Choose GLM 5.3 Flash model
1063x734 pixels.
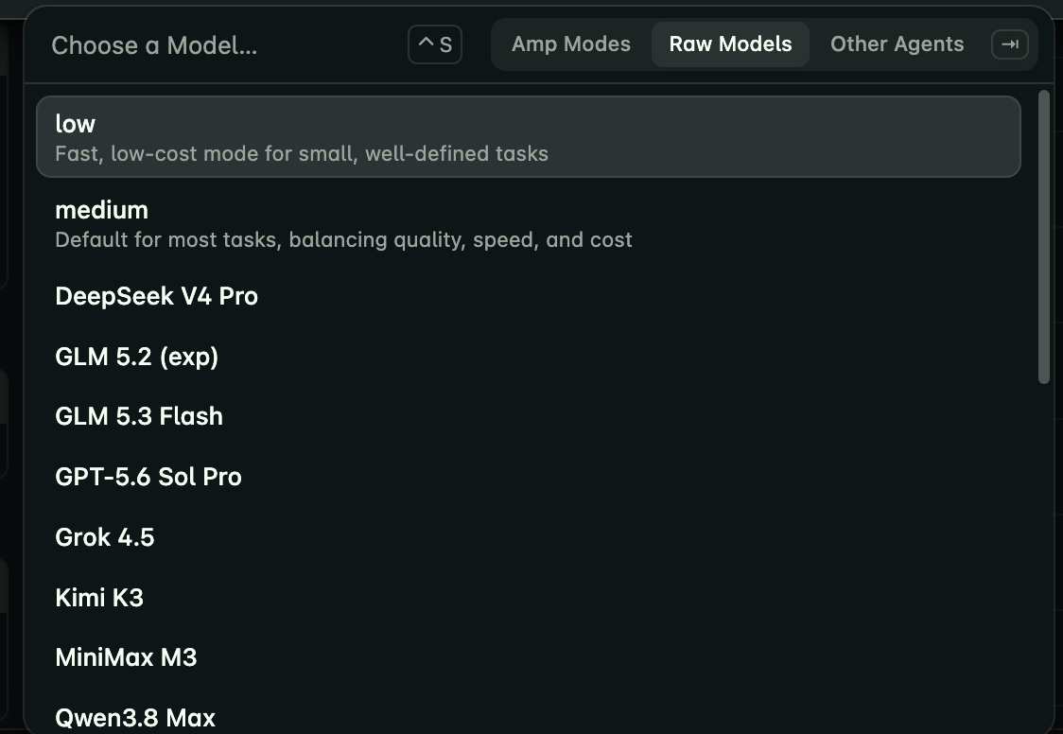[528, 416]
